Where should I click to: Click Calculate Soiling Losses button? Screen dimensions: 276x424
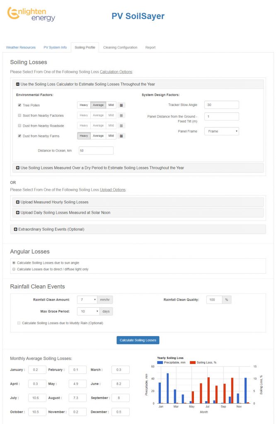pos(138,340)
